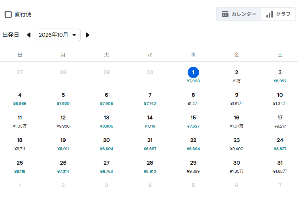The height and width of the screenshot is (200, 298).
Task: Click the bar chart graph icon
Action: point(270,14)
